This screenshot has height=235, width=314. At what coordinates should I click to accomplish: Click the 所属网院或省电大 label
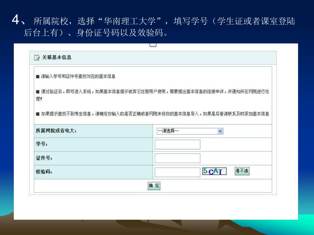coord(56,131)
